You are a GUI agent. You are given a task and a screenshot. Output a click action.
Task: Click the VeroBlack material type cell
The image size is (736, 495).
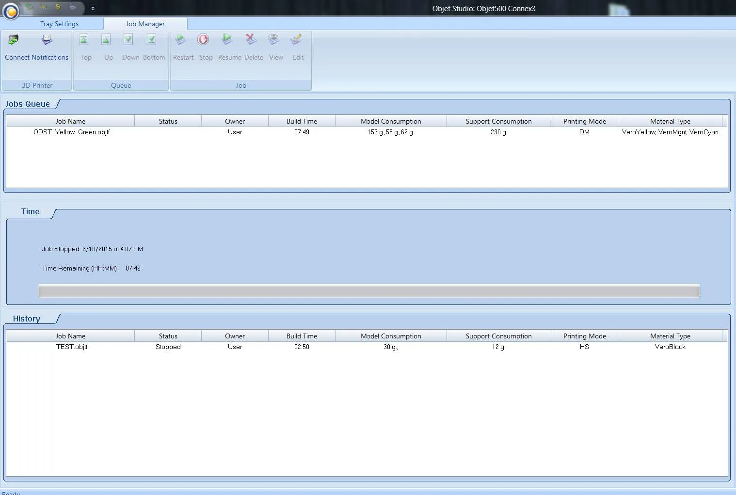(670, 347)
